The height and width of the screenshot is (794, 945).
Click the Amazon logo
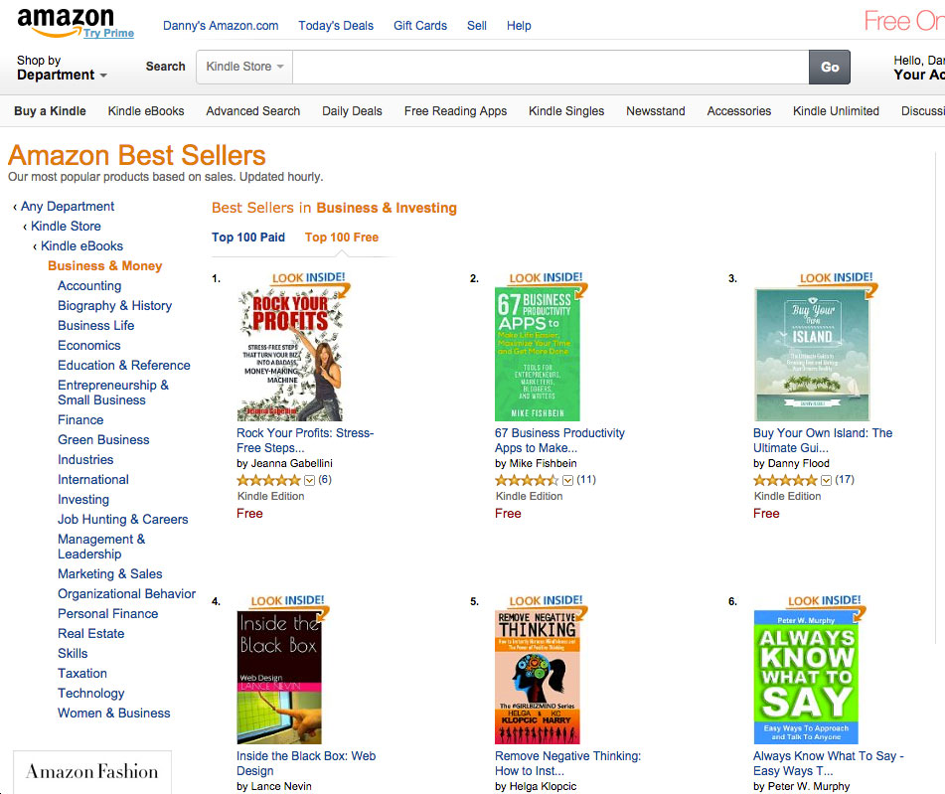pos(66,22)
